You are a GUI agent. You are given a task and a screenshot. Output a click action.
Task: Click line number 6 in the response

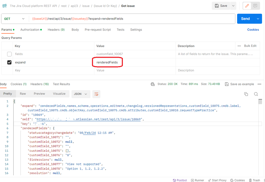[7, 128]
